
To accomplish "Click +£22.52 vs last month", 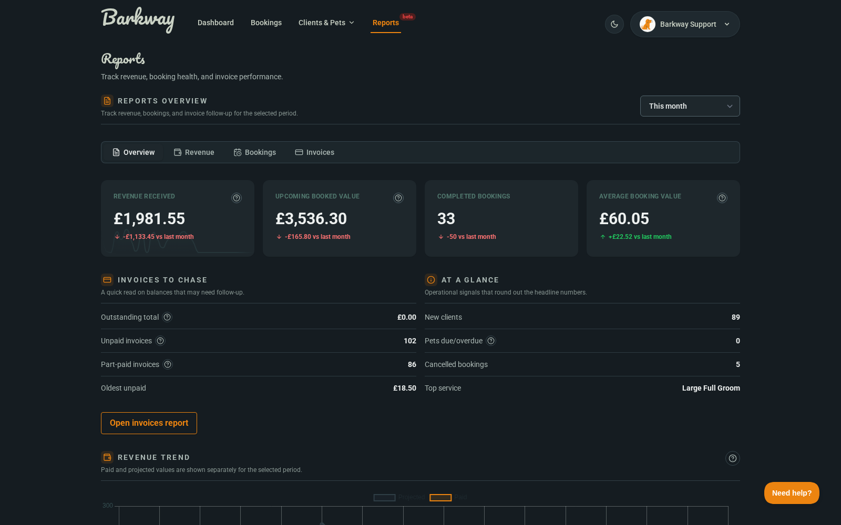I will tap(640, 237).
